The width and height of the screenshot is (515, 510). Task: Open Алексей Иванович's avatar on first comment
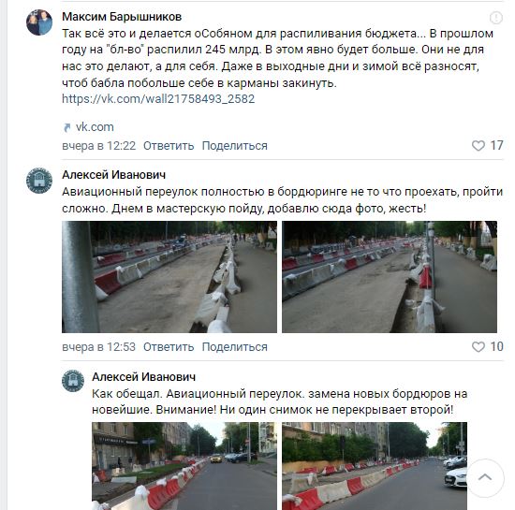[39, 181]
